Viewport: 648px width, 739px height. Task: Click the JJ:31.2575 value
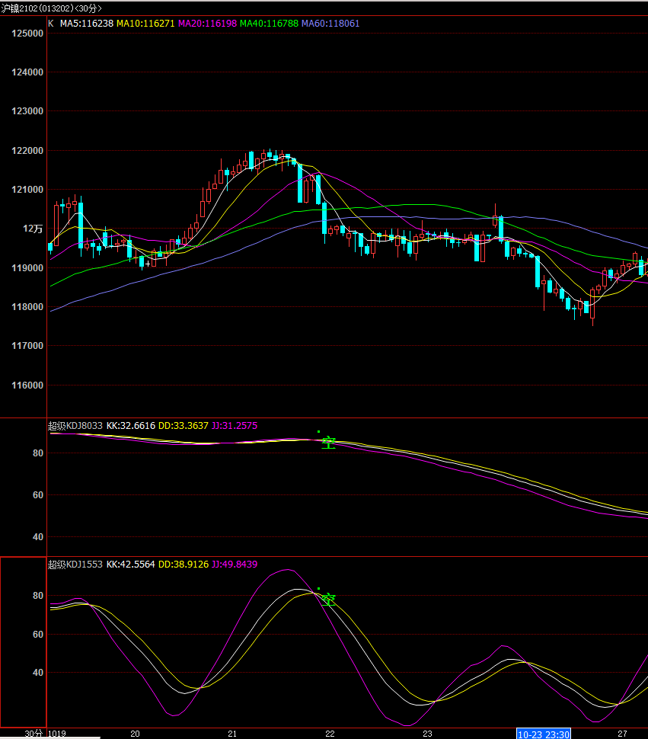(235, 426)
